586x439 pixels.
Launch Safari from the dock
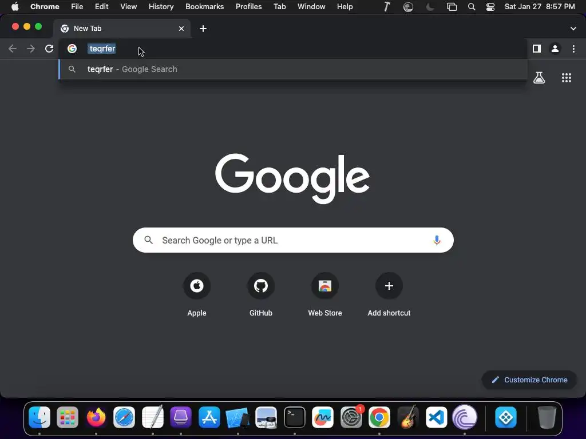click(124, 417)
